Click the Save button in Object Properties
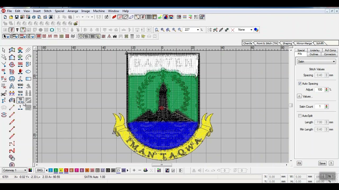339x190 pixels. pyautogui.click(x=322, y=163)
